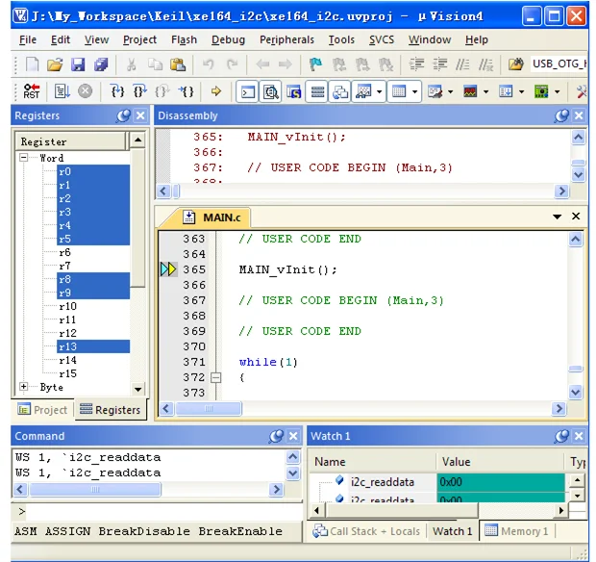Click the Save All icon

pyautogui.click(x=101, y=64)
